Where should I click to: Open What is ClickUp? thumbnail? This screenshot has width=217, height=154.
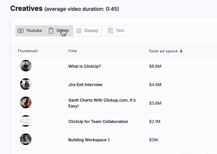pos(26,66)
